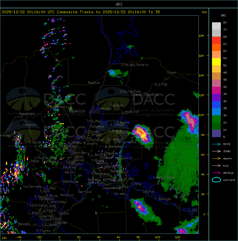Click the dBZ title at top center

pyautogui.click(x=119, y=4)
